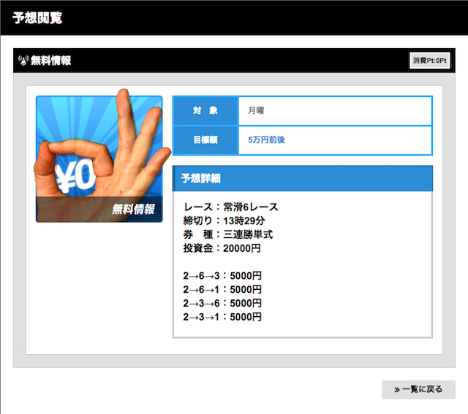Click the 投資金 20000円 line
The image size is (468, 414).
222,248
